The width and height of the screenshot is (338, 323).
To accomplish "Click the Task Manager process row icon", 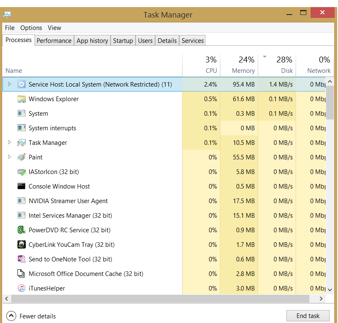I will pos(21,143).
